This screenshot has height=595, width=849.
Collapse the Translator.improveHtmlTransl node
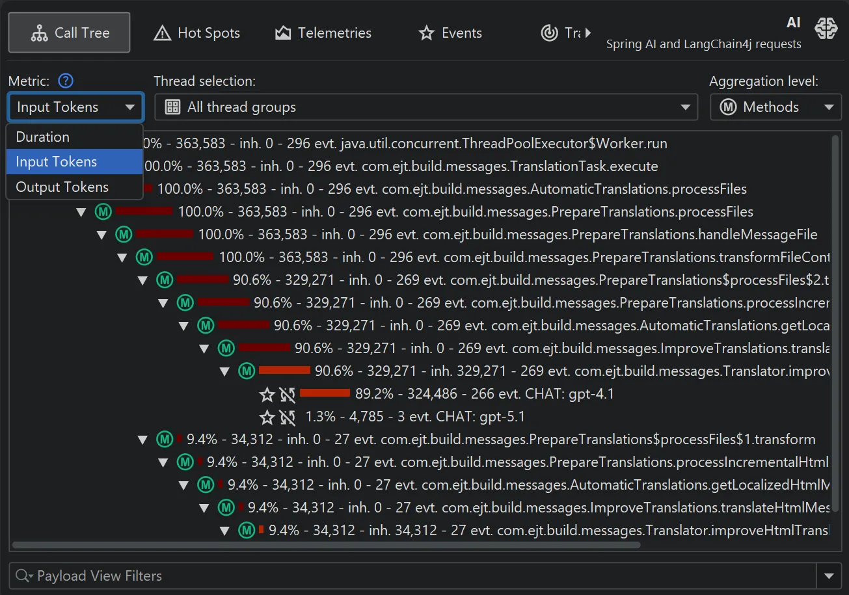pyautogui.click(x=224, y=531)
